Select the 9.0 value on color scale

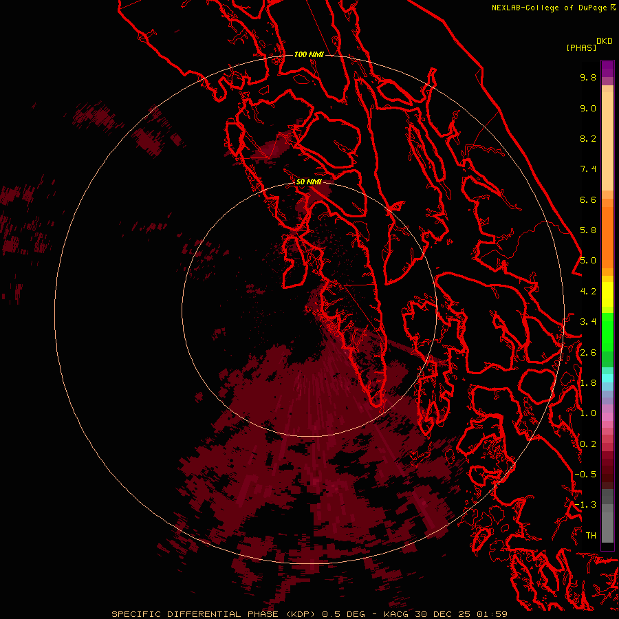tap(588, 108)
